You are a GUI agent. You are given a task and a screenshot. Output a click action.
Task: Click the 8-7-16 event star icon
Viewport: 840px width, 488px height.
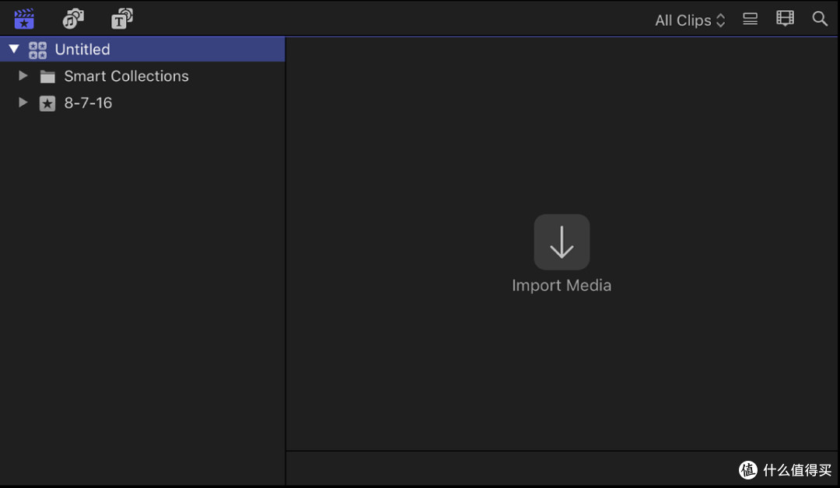click(47, 103)
